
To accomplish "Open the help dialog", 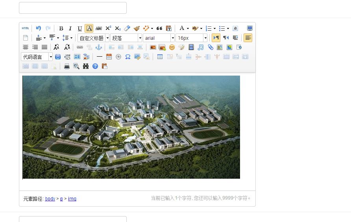I will (95, 66).
